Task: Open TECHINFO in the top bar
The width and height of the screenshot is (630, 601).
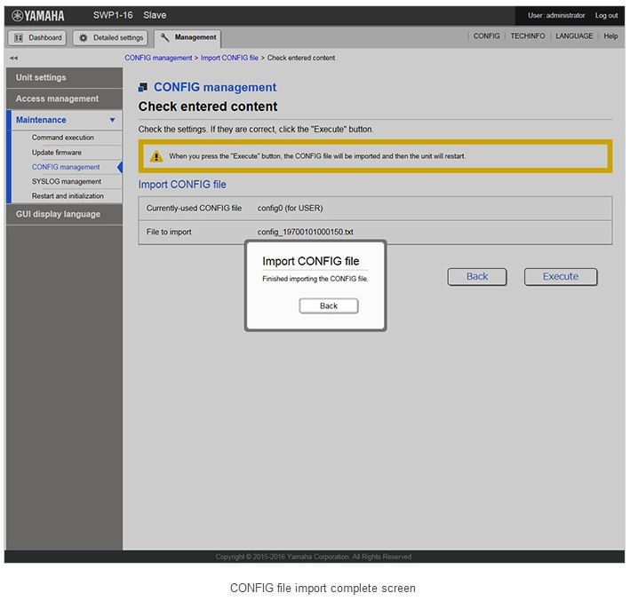Action: [528, 36]
